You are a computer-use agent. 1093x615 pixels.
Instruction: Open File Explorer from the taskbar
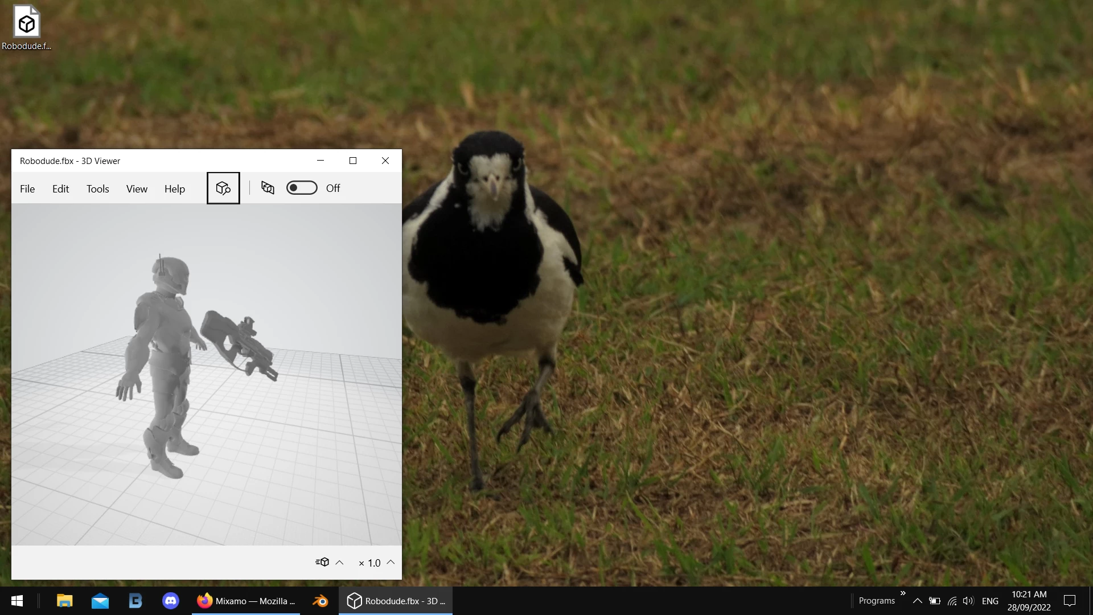[65, 601]
